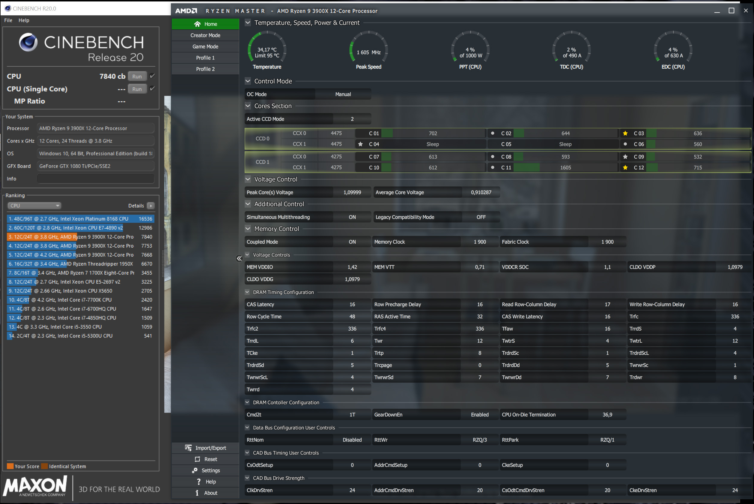
Task: Open the About info icon entry
Action: tap(197, 493)
